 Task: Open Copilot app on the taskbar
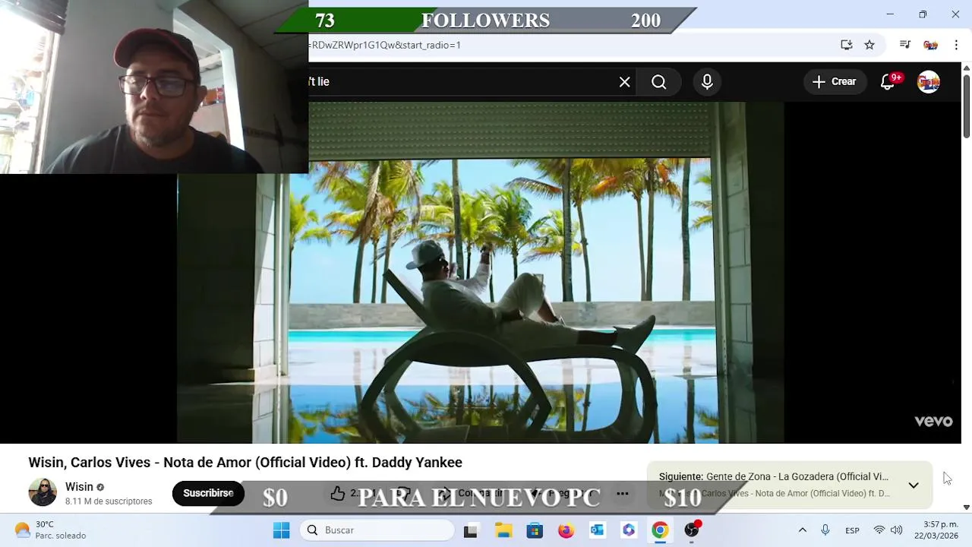[x=629, y=530]
